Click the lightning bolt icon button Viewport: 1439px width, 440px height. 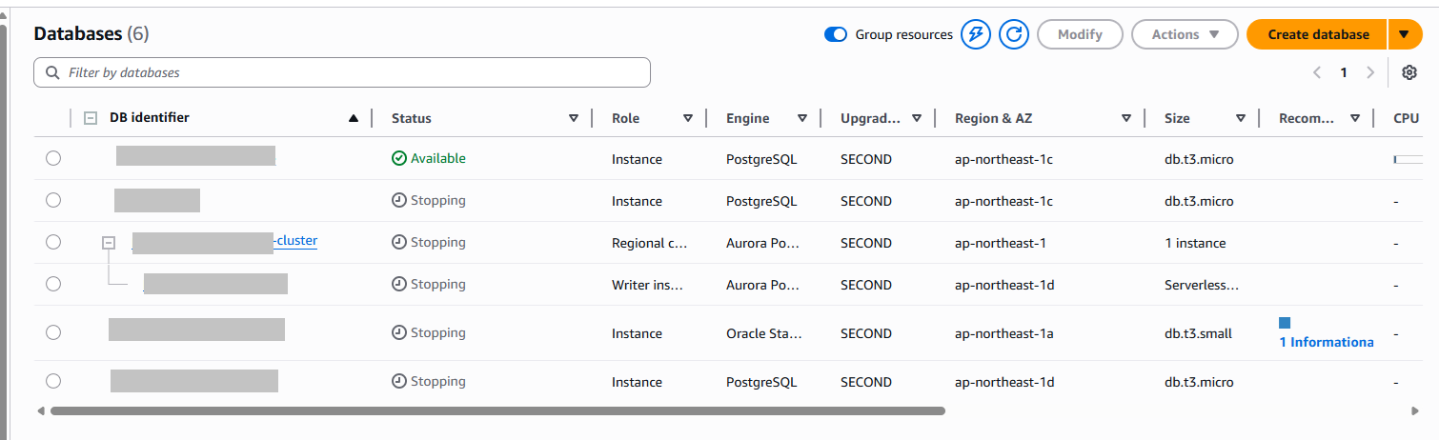tap(975, 35)
